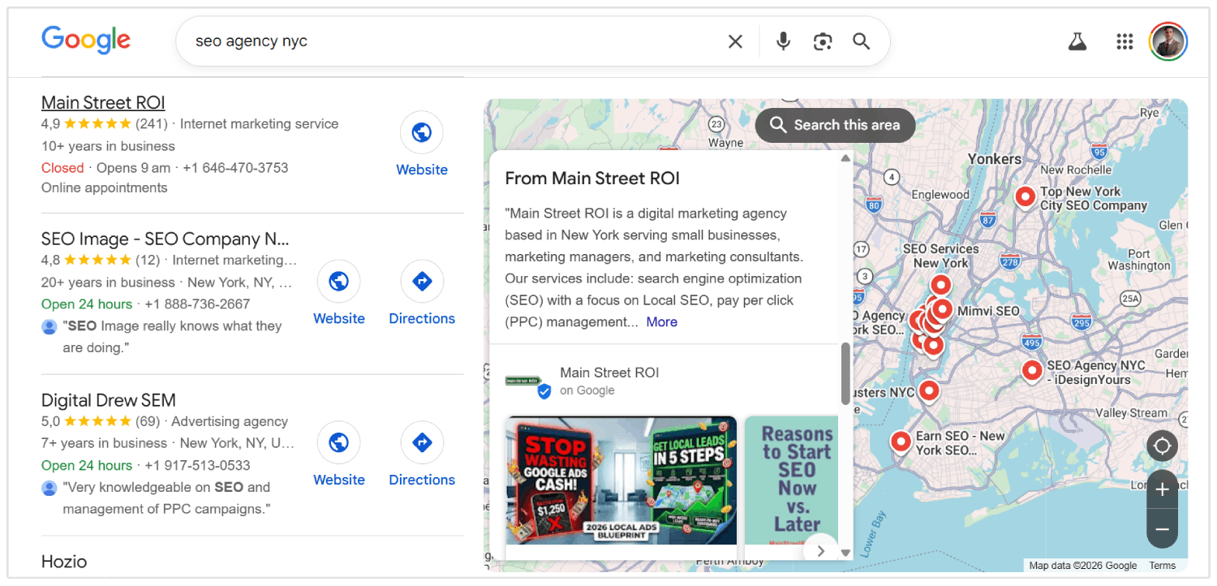
Task: Open Search Labs via the flask icon
Action: tap(1077, 41)
